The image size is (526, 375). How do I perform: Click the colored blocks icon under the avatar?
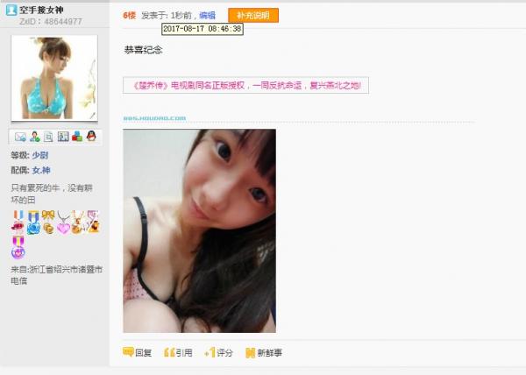[x=77, y=136]
